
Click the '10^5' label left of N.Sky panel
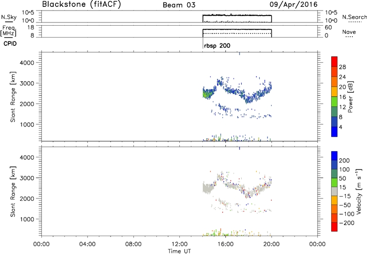point(28,13)
